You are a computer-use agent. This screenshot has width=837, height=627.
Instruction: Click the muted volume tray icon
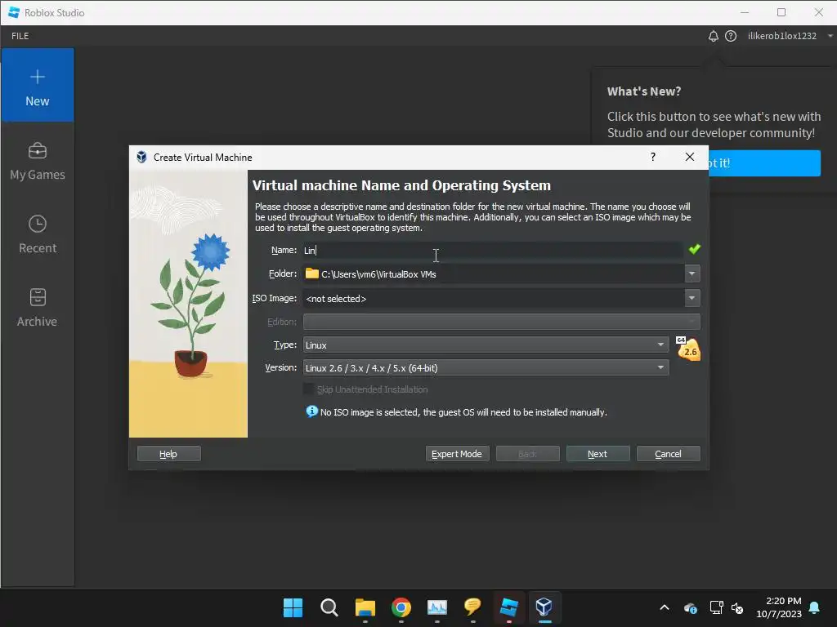click(x=737, y=607)
